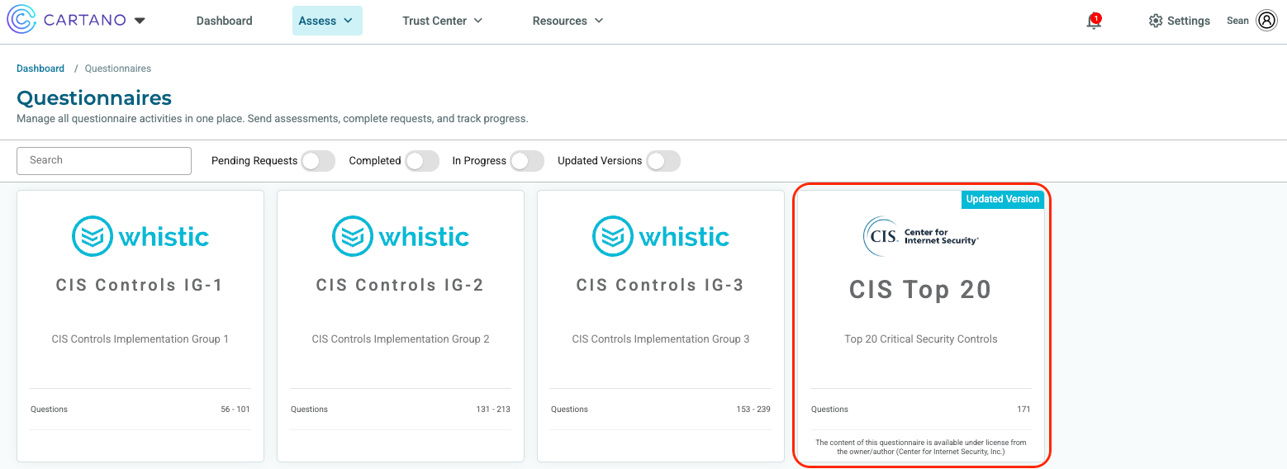The width and height of the screenshot is (1287, 469).
Task: Open the CIS Controls IG-1 title
Action: coord(140,285)
